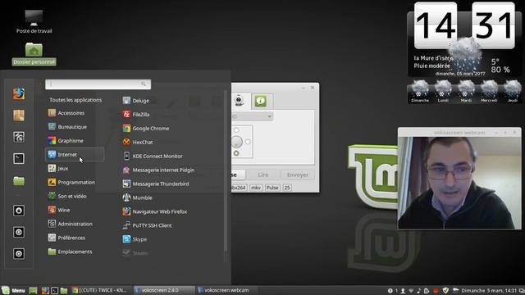Click the show desktop icon beside Menu

click(x=33, y=290)
